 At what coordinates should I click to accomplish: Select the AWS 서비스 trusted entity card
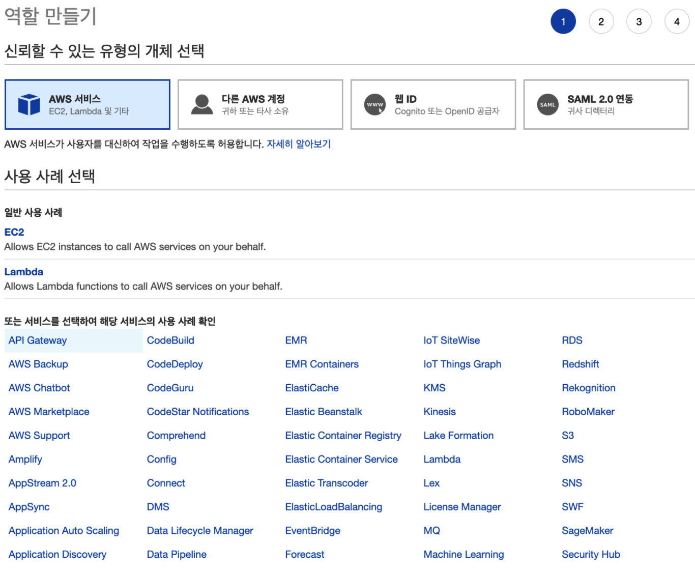(88, 104)
